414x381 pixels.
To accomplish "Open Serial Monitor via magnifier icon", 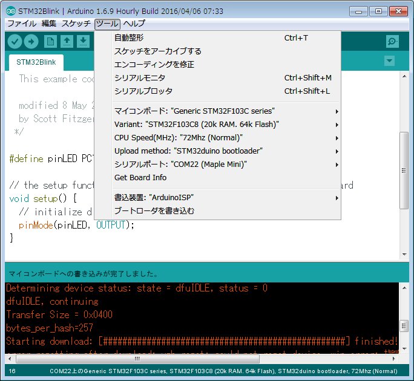I will click(392, 41).
